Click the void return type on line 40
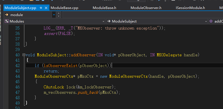Screen dimensions: 223x109 click(30, 55)
